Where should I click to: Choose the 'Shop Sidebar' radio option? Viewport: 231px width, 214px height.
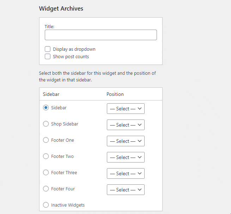click(x=46, y=124)
